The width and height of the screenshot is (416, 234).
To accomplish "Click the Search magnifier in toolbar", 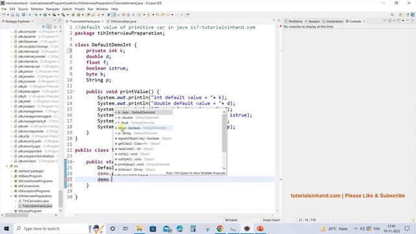I will coord(392,15).
